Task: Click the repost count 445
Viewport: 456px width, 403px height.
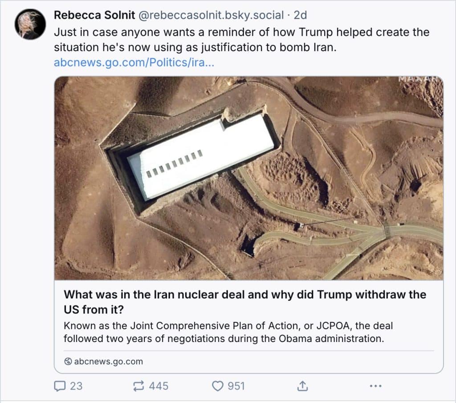Action: [159, 386]
